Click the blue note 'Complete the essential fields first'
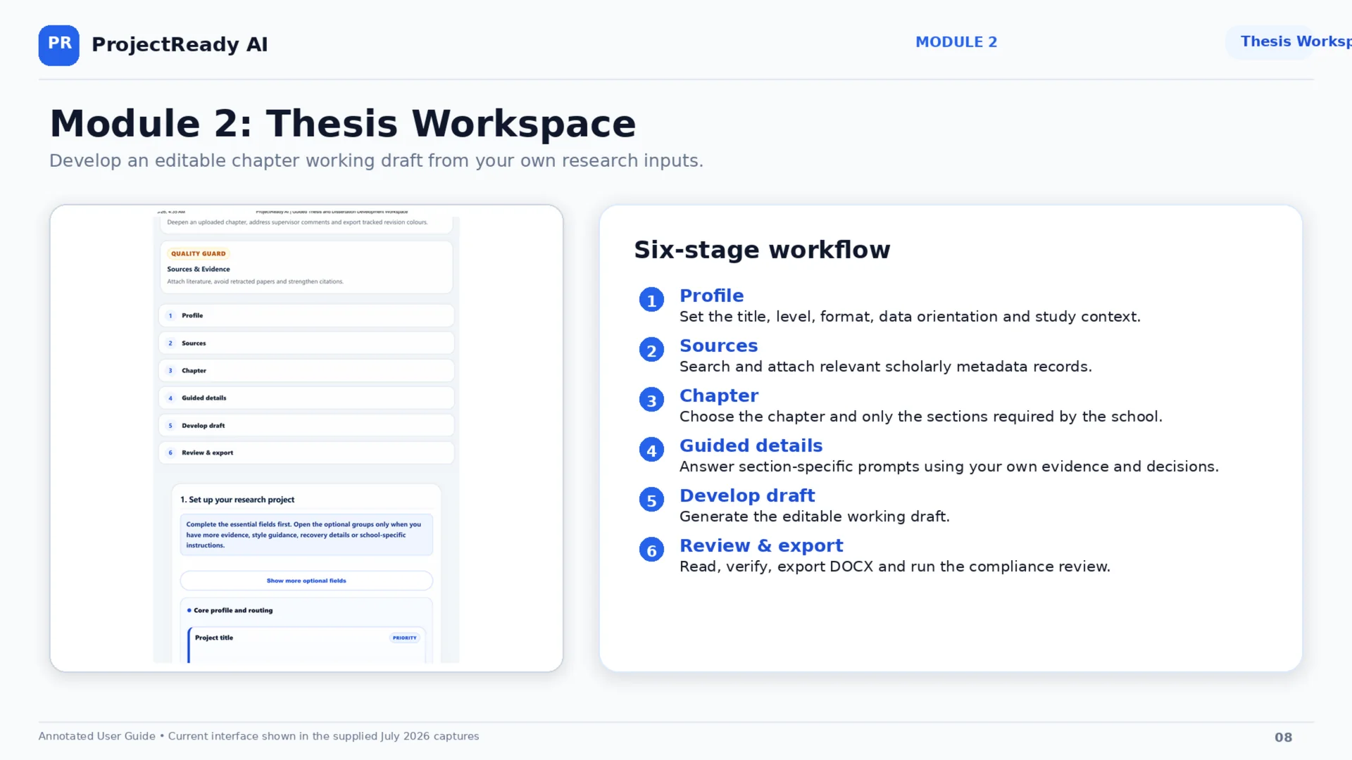 306,535
